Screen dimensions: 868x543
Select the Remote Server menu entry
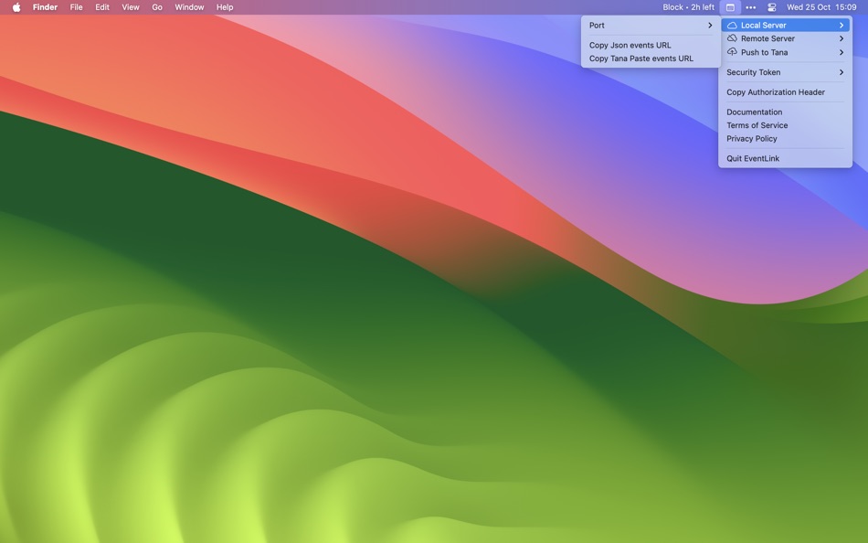(785, 38)
